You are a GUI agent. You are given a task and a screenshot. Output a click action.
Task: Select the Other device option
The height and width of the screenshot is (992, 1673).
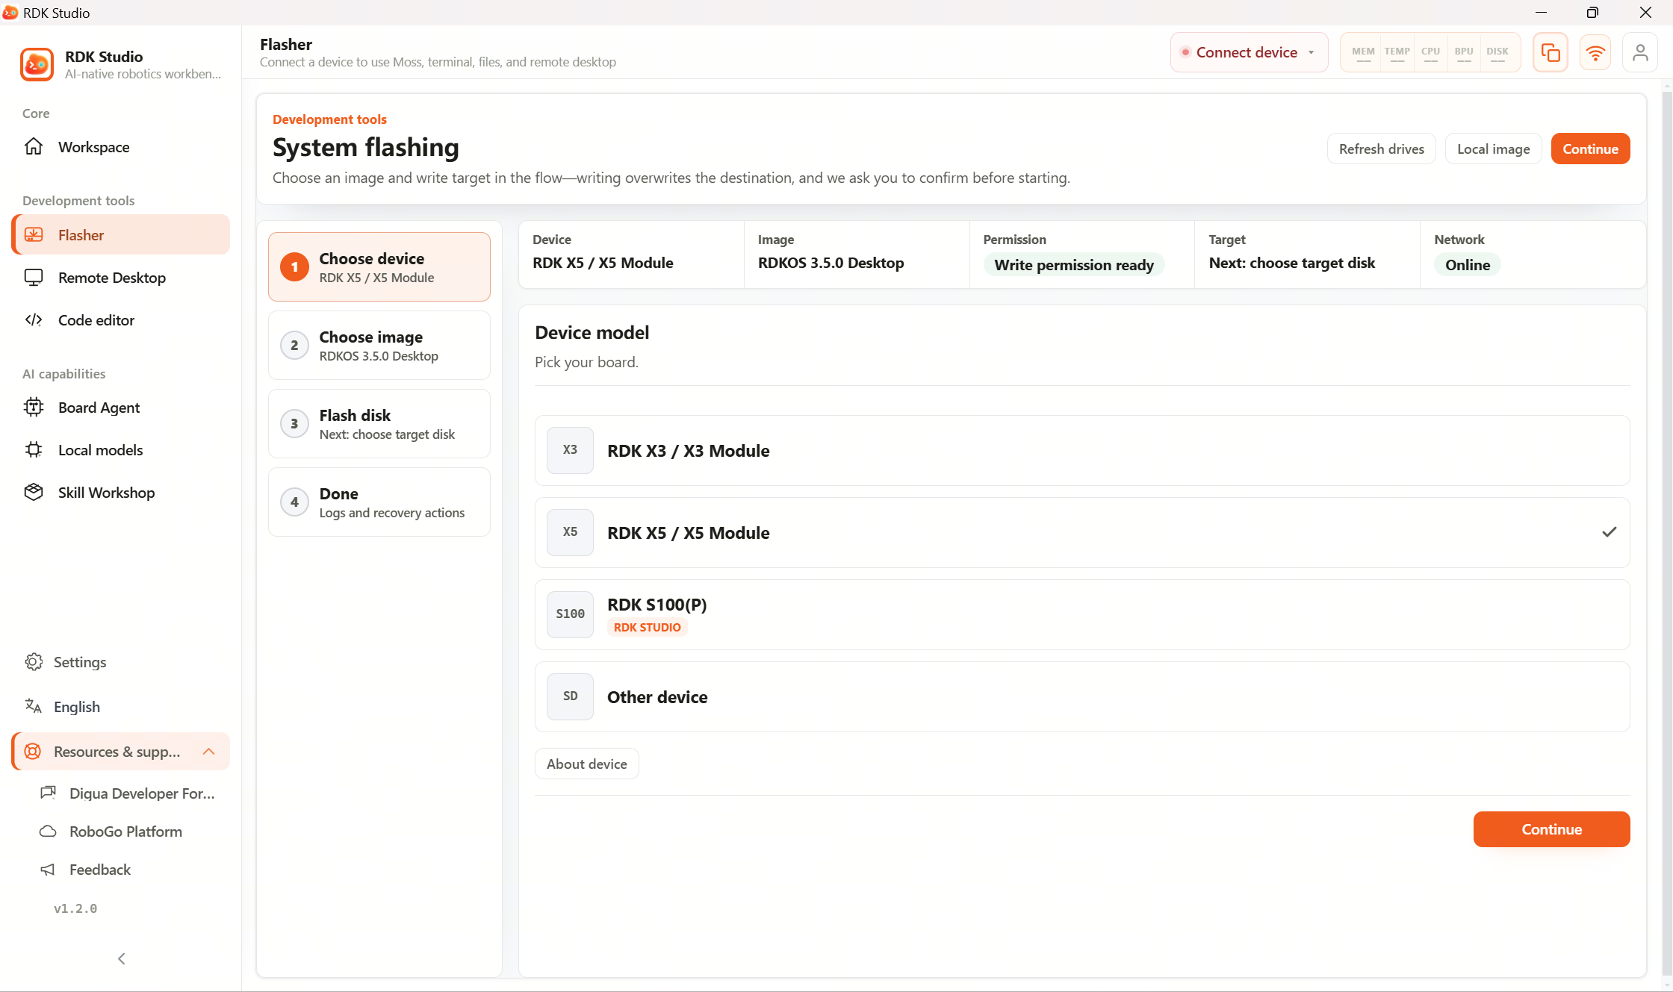[x=1081, y=696]
